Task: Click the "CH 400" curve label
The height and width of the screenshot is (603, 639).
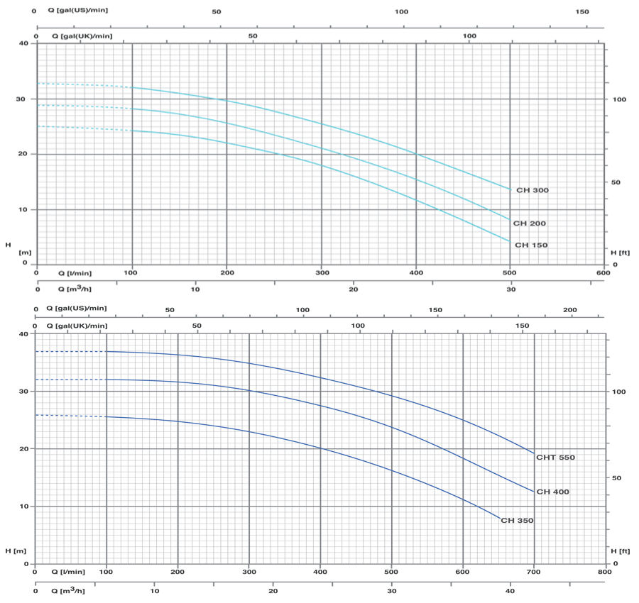Action: point(552,492)
